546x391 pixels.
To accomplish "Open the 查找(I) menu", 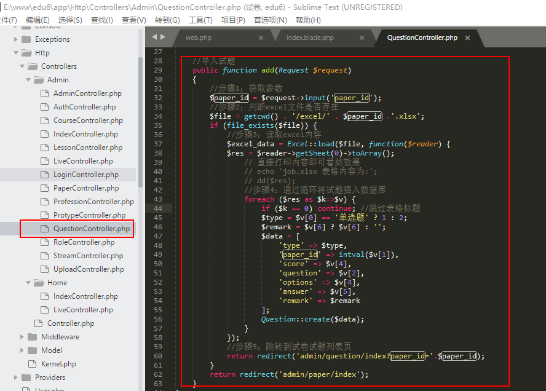I will pyautogui.click(x=101, y=20).
